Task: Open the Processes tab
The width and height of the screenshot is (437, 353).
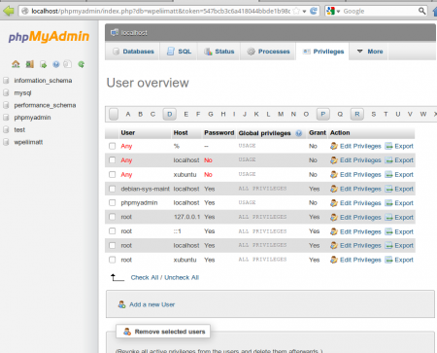Action: tap(268, 52)
